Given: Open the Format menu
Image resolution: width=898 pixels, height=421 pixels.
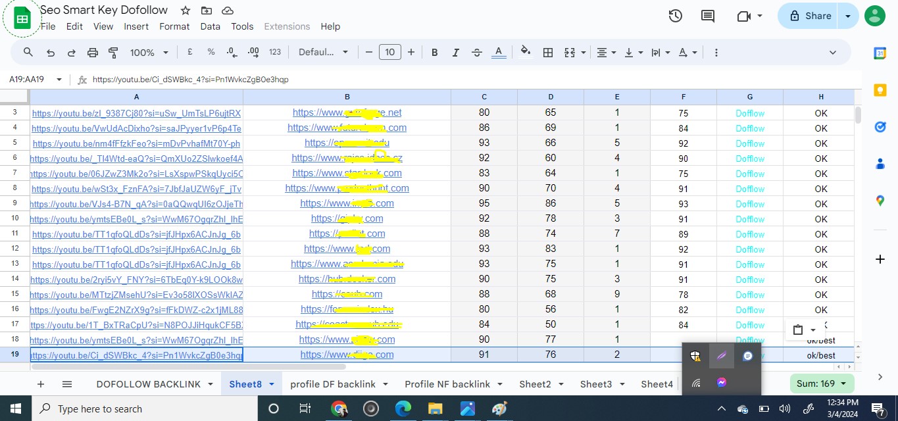Looking at the screenshot, I should point(174,26).
